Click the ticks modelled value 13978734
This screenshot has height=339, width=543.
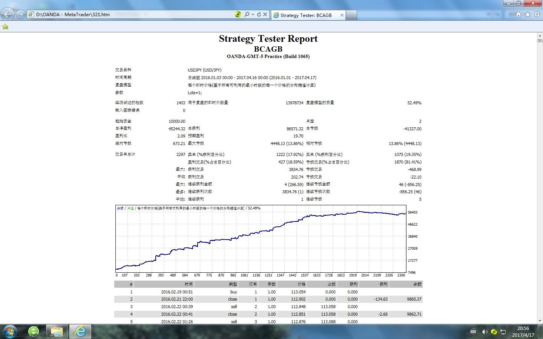click(295, 103)
